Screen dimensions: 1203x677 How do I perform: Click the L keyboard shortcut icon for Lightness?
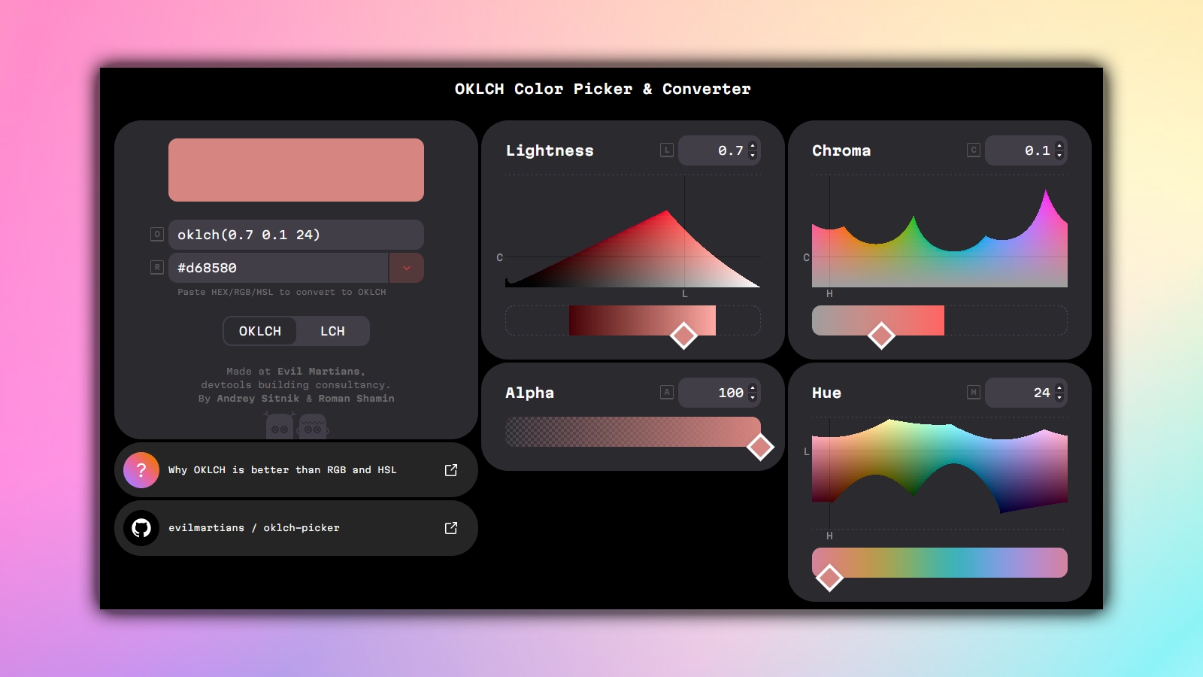pos(667,150)
